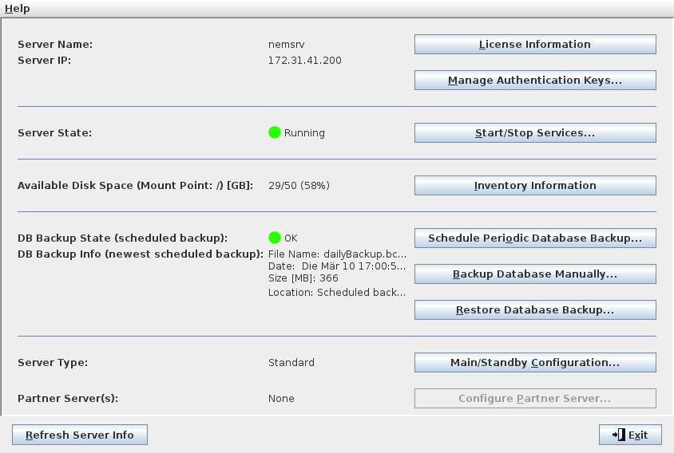Open Manage Authentication Keys dialog
Screen dimensions: 674x453
pyautogui.click(x=534, y=81)
